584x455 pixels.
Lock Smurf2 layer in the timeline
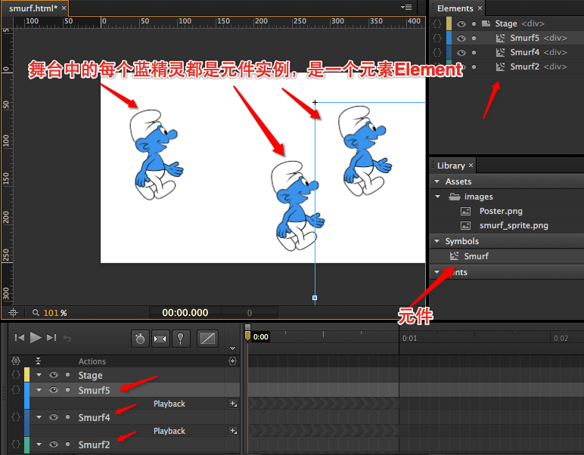pos(68,444)
